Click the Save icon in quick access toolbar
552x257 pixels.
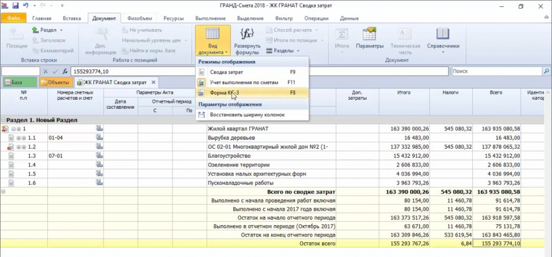(x=15, y=5)
